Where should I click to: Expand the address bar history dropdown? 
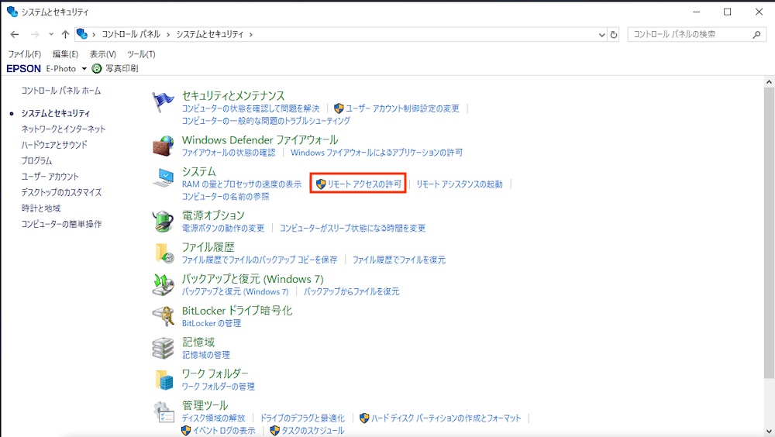coord(601,35)
